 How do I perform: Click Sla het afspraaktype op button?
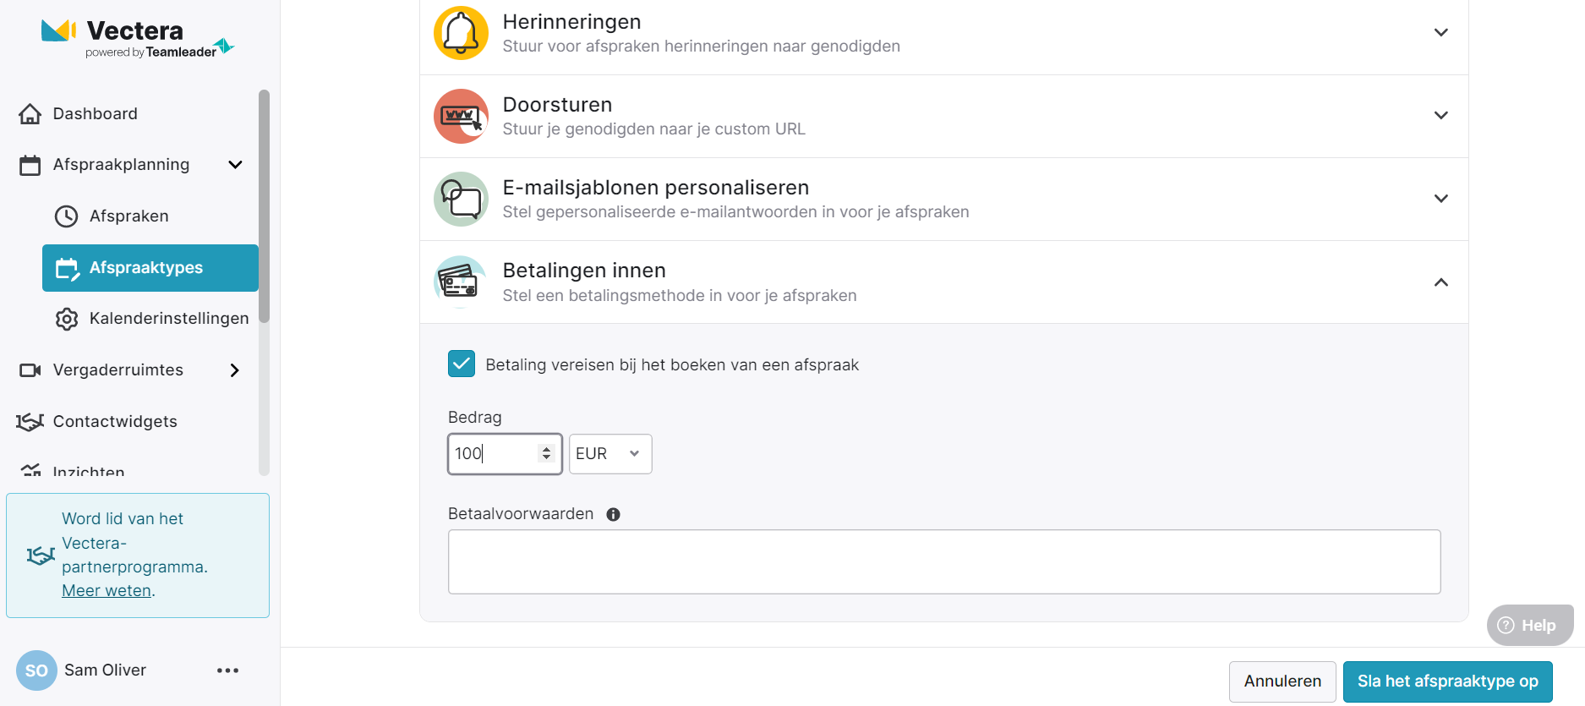click(1446, 681)
